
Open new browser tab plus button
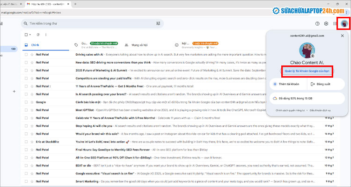[x=75, y=4]
